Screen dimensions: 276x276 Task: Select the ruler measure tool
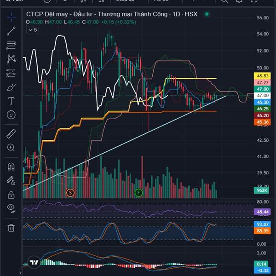[11, 134]
